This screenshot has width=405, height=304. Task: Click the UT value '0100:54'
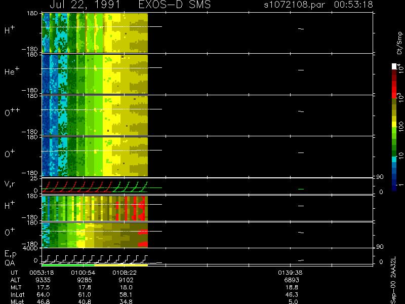[83, 273]
